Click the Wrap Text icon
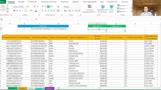The width and height of the screenshot is (161, 90). point(58,6)
